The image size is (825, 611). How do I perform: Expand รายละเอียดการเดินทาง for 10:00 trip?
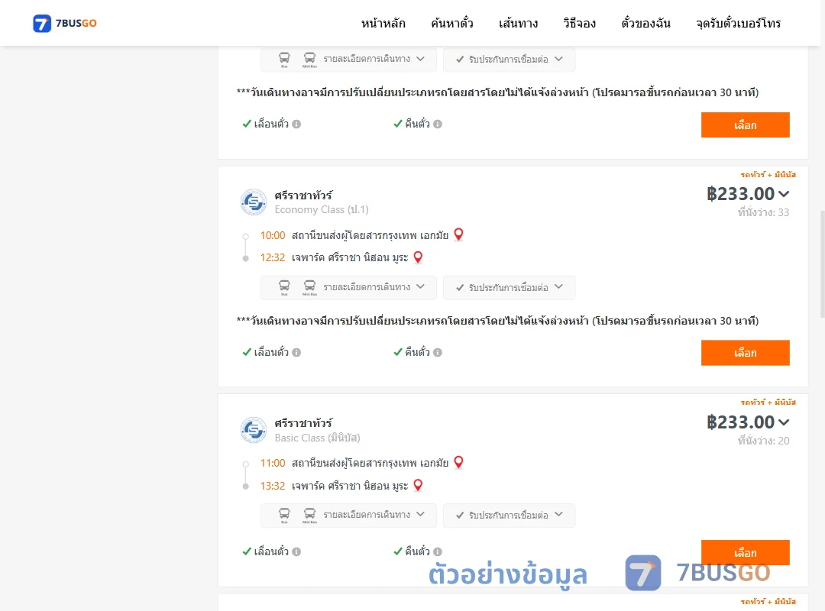(x=348, y=287)
